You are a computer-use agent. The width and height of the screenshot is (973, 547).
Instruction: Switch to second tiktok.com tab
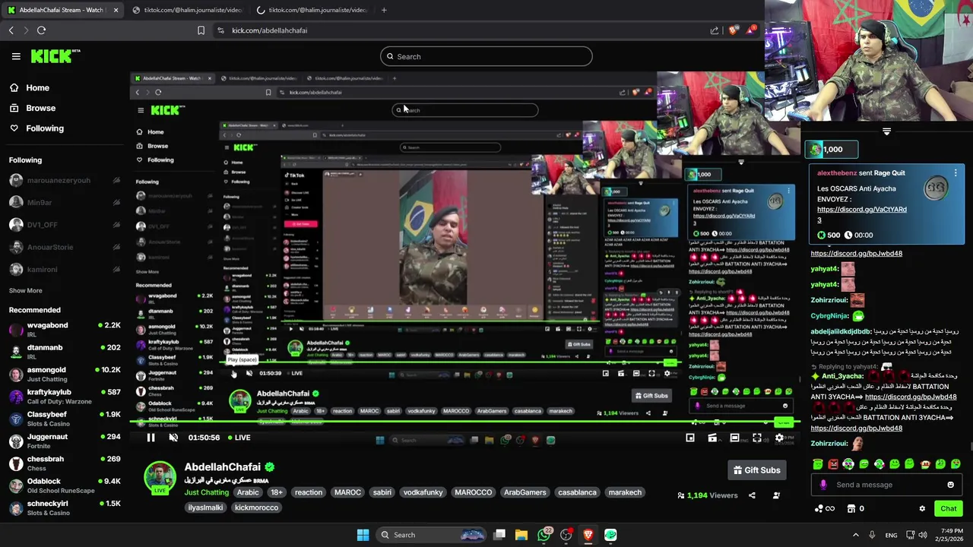tap(187, 10)
